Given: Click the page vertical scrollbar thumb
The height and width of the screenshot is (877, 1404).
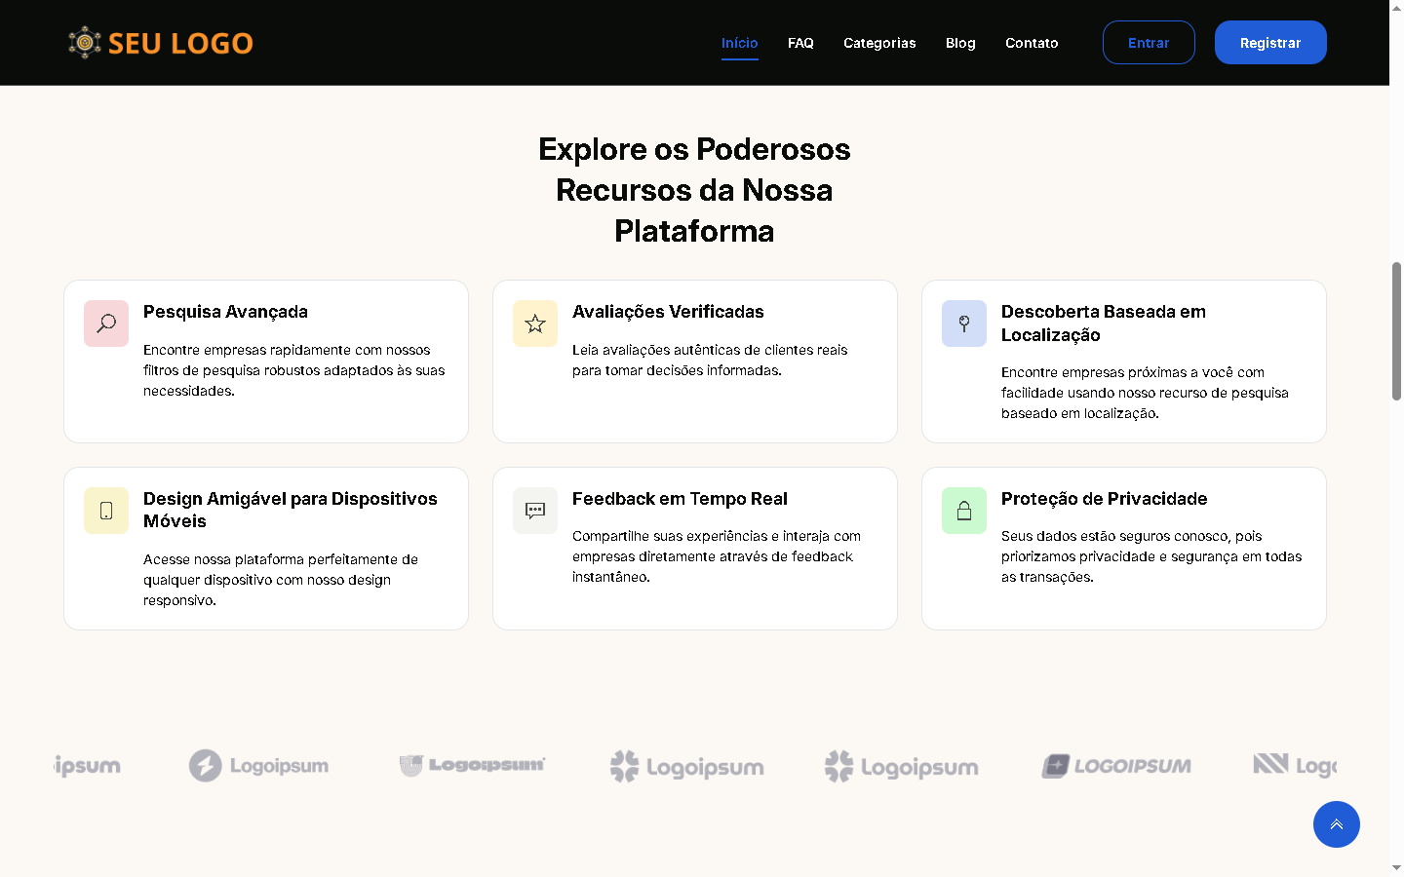Looking at the screenshot, I should (1396, 331).
